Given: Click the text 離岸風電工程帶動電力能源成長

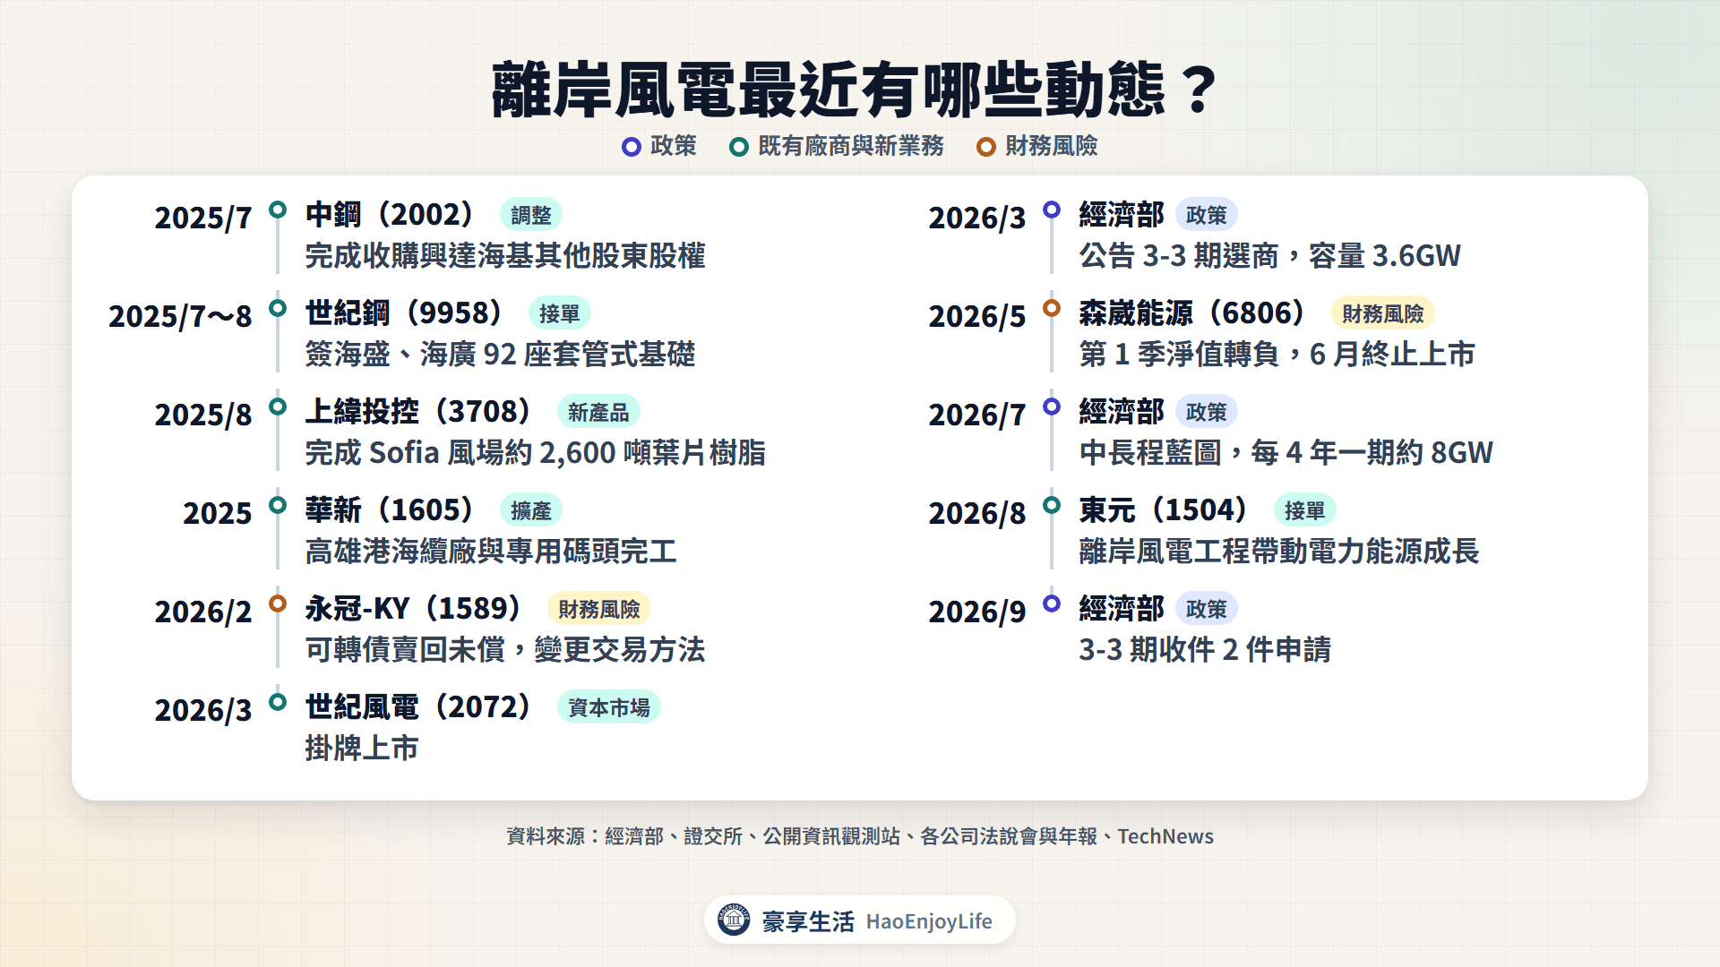Looking at the screenshot, I should point(1279,552).
